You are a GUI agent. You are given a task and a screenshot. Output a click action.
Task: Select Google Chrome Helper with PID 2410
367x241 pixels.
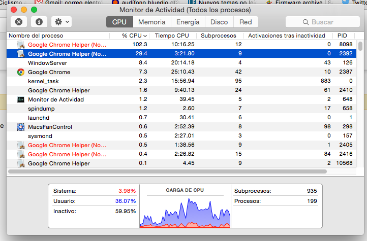[181, 90]
